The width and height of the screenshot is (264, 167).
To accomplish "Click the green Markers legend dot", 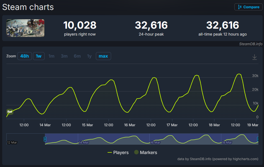I will [136, 152].
